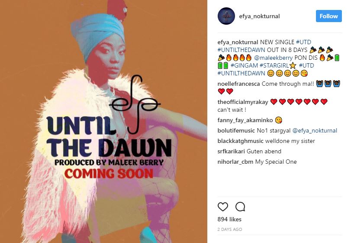
Task: Open the efya_nokturnal username in header
Action: [x=259, y=16]
